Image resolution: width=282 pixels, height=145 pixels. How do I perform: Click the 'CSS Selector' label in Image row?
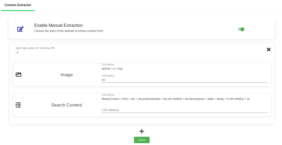pos(108,65)
